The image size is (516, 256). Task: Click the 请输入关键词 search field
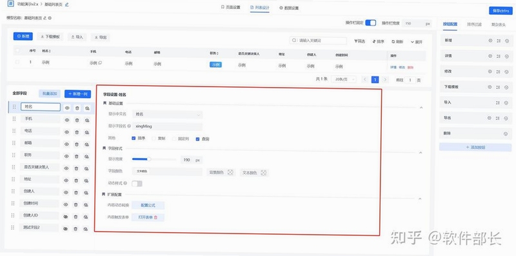tap(318, 41)
